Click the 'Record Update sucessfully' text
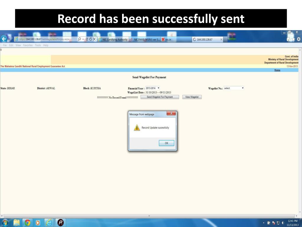302x227 pixels. click(x=155, y=128)
